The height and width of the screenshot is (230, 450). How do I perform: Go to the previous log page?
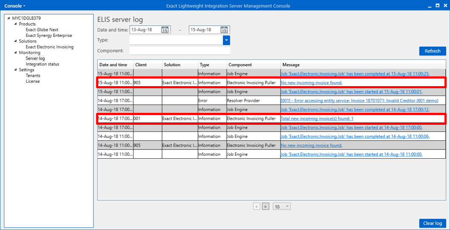tap(257, 206)
